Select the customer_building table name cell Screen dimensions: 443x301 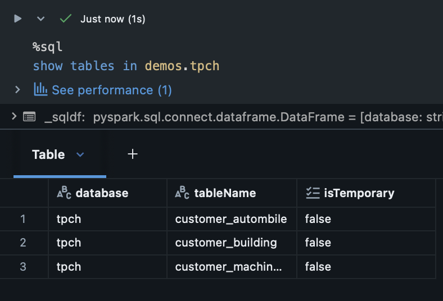point(226,243)
